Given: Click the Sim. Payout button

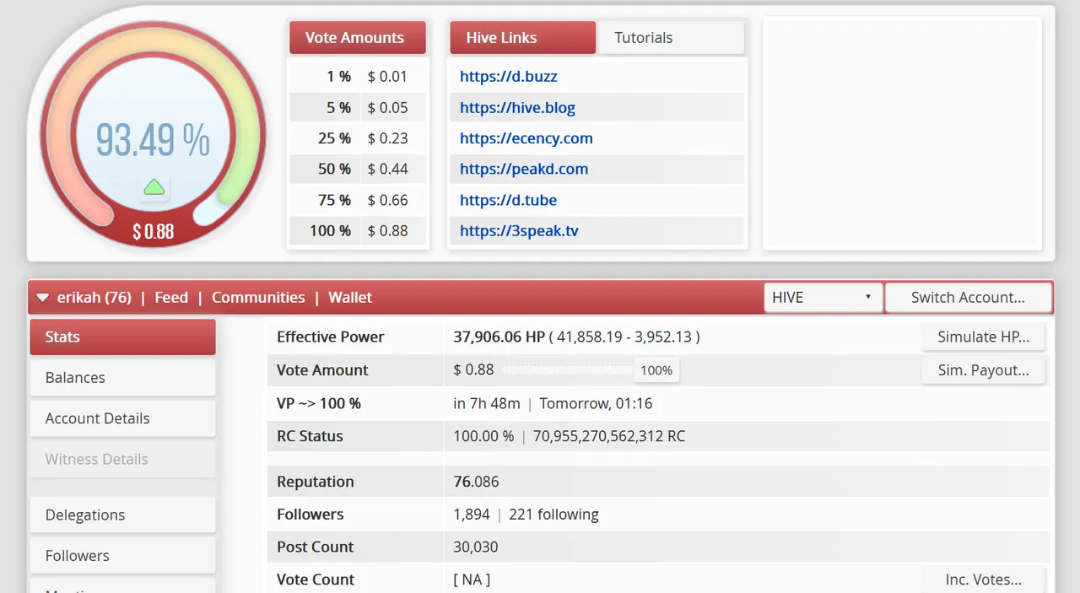Looking at the screenshot, I should [983, 369].
